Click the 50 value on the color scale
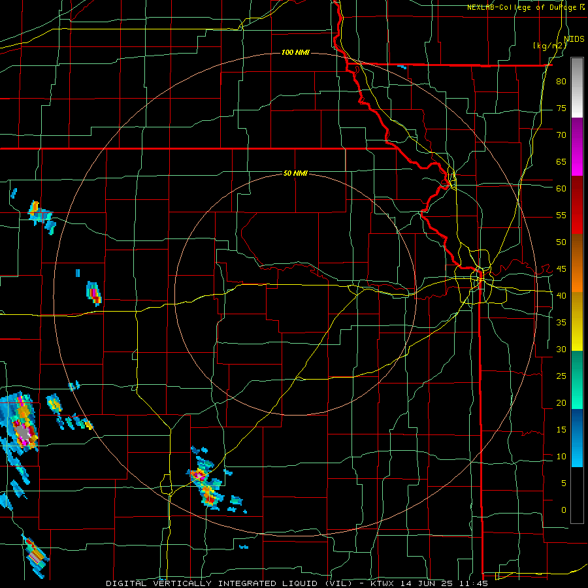Viewport: 588px width, 588px height. coord(561,242)
